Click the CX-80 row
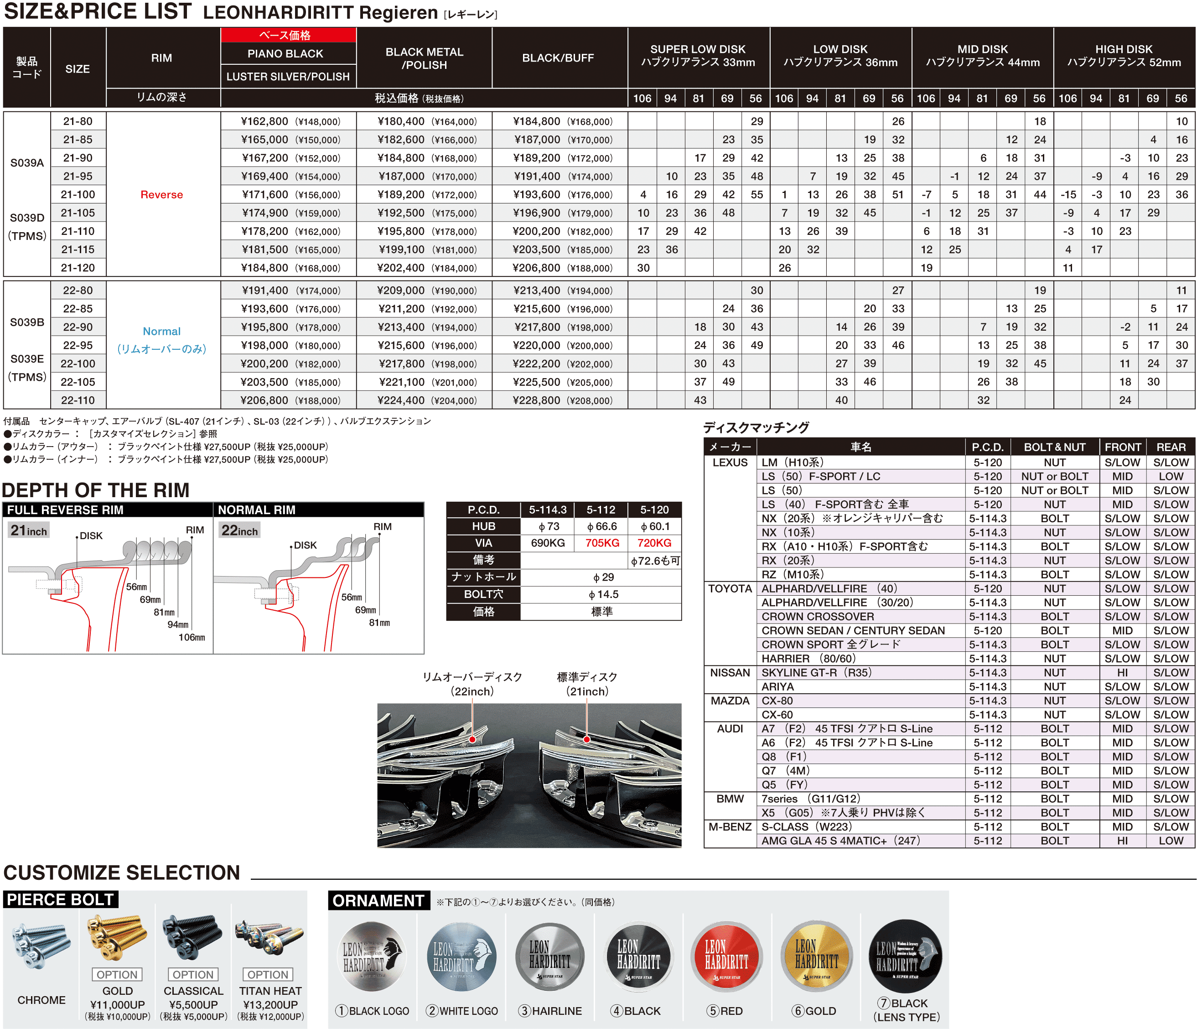 click(x=976, y=701)
